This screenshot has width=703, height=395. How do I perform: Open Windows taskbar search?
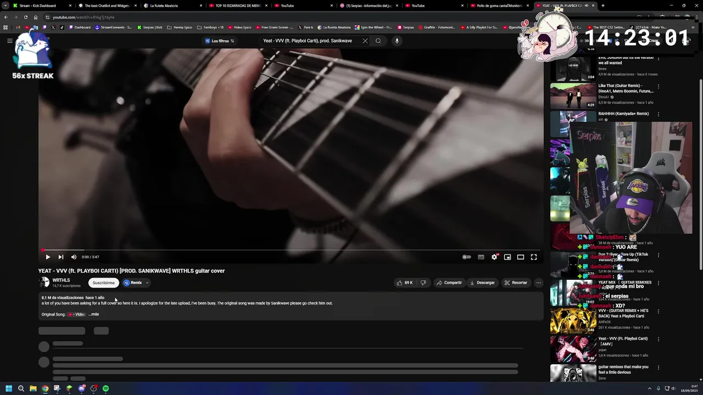[21, 388]
